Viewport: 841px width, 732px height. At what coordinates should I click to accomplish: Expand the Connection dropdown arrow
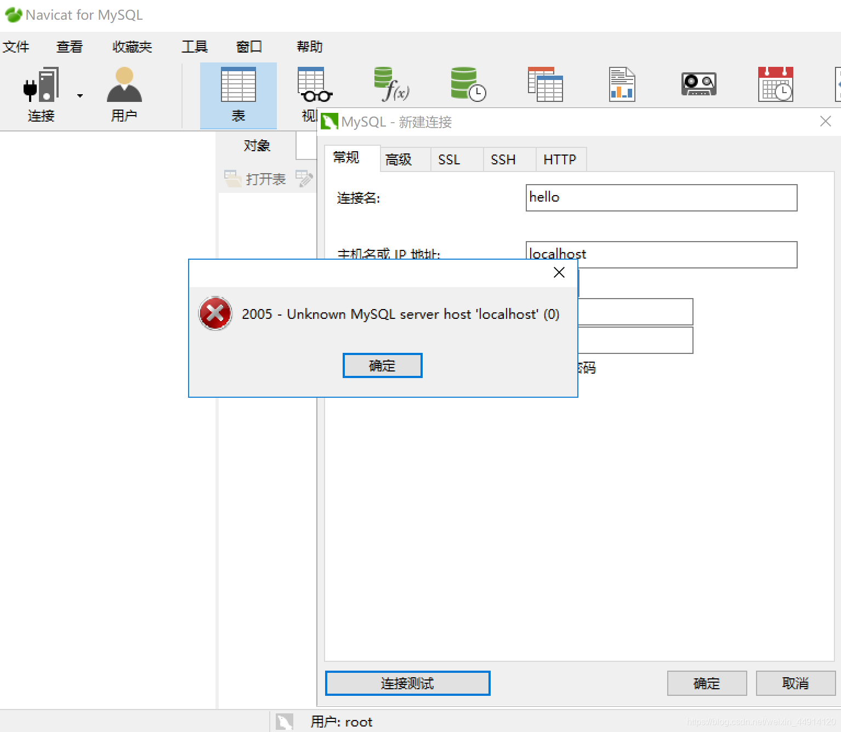point(80,95)
